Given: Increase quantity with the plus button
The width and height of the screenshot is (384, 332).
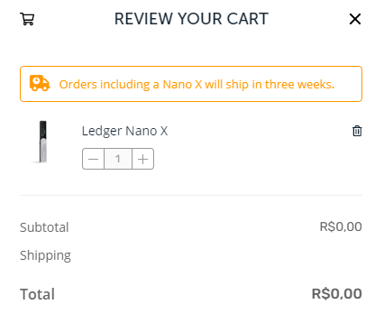Looking at the screenshot, I should [x=142, y=159].
